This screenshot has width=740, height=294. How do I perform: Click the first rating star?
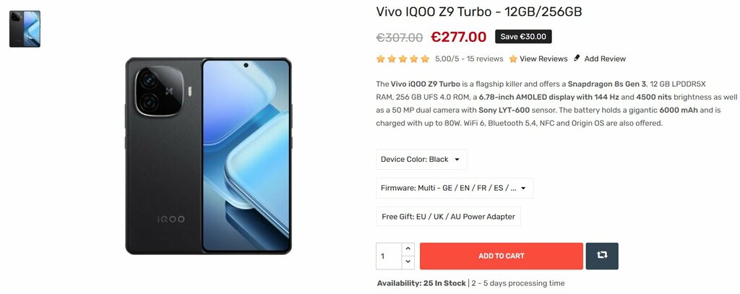point(380,59)
